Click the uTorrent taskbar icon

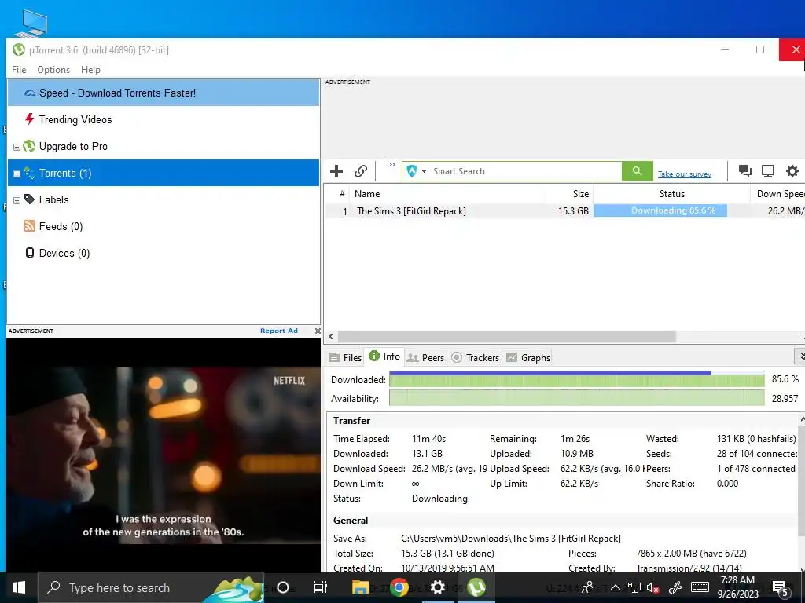[x=476, y=587]
